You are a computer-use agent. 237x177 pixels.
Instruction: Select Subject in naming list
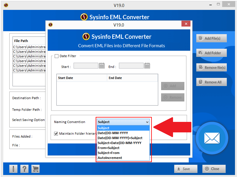pyautogui.click(x=123, y=128)
